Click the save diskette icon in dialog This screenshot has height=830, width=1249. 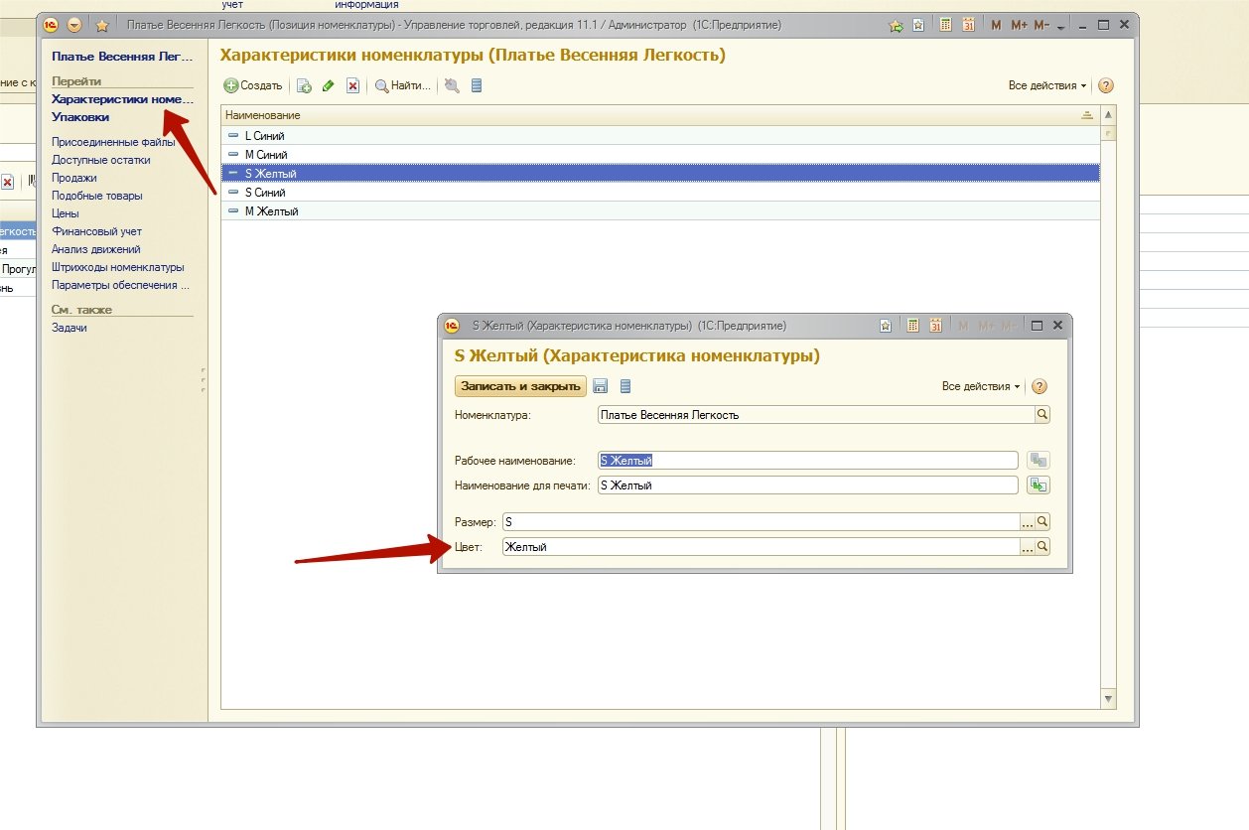[601, 386]
